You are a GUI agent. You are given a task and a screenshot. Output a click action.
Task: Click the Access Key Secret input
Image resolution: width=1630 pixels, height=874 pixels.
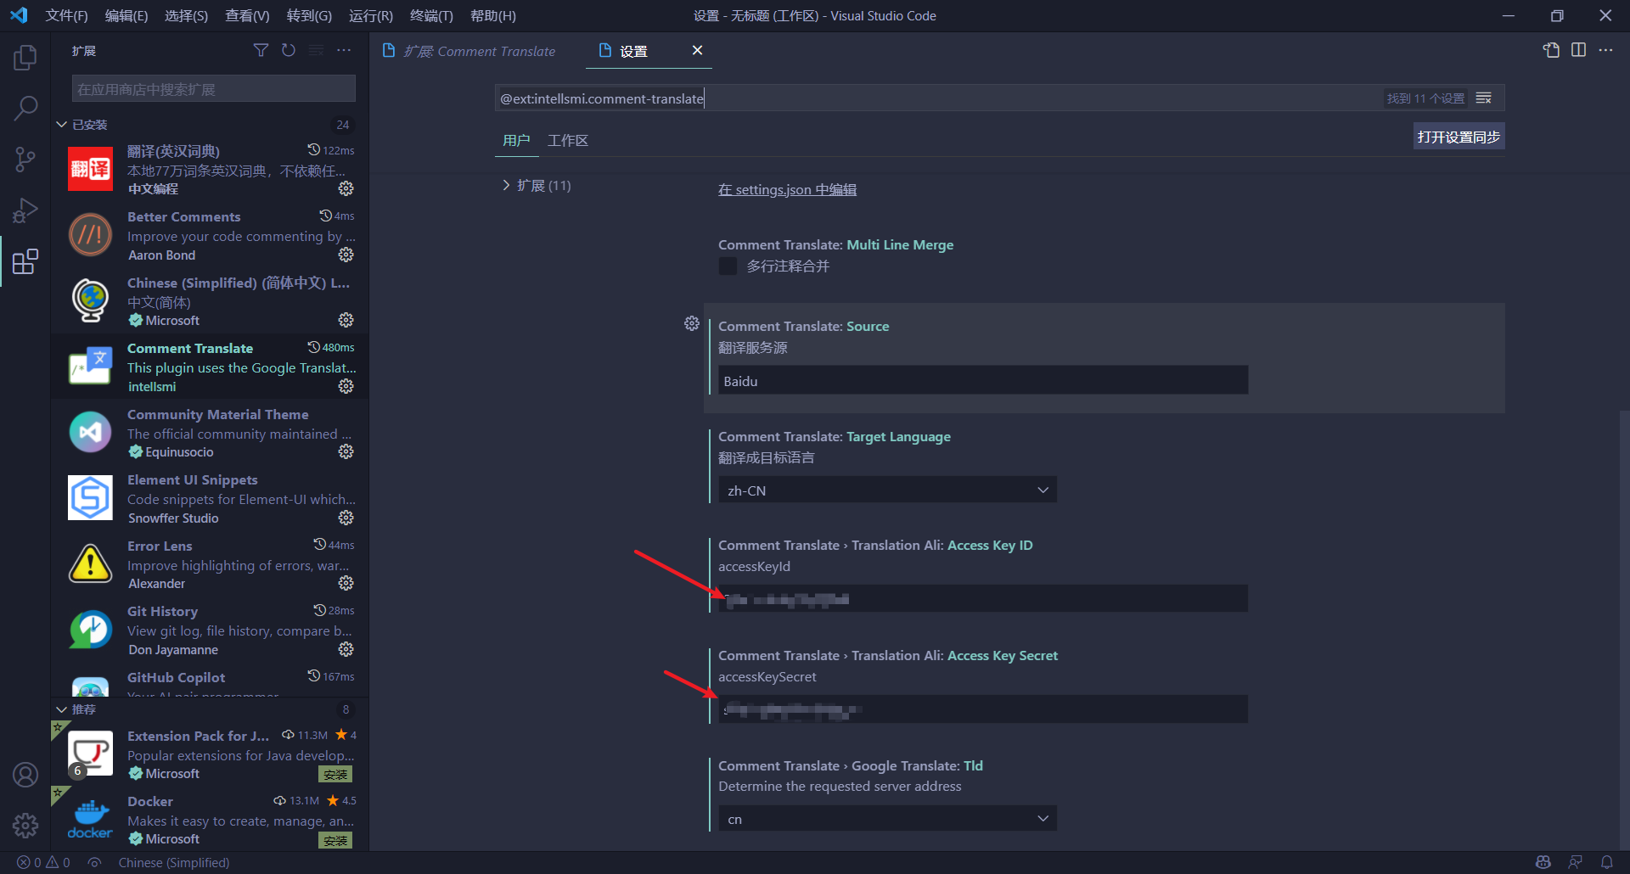983,709
